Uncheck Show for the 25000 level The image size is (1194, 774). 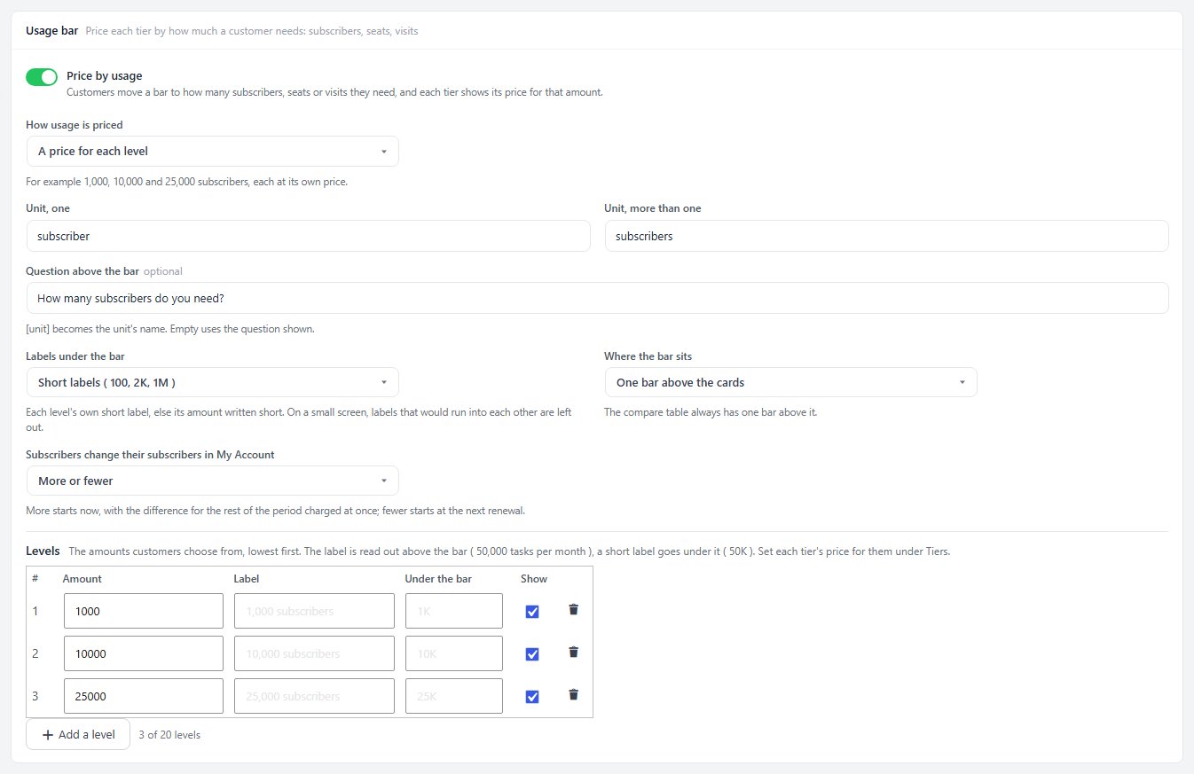click(532, 696)
